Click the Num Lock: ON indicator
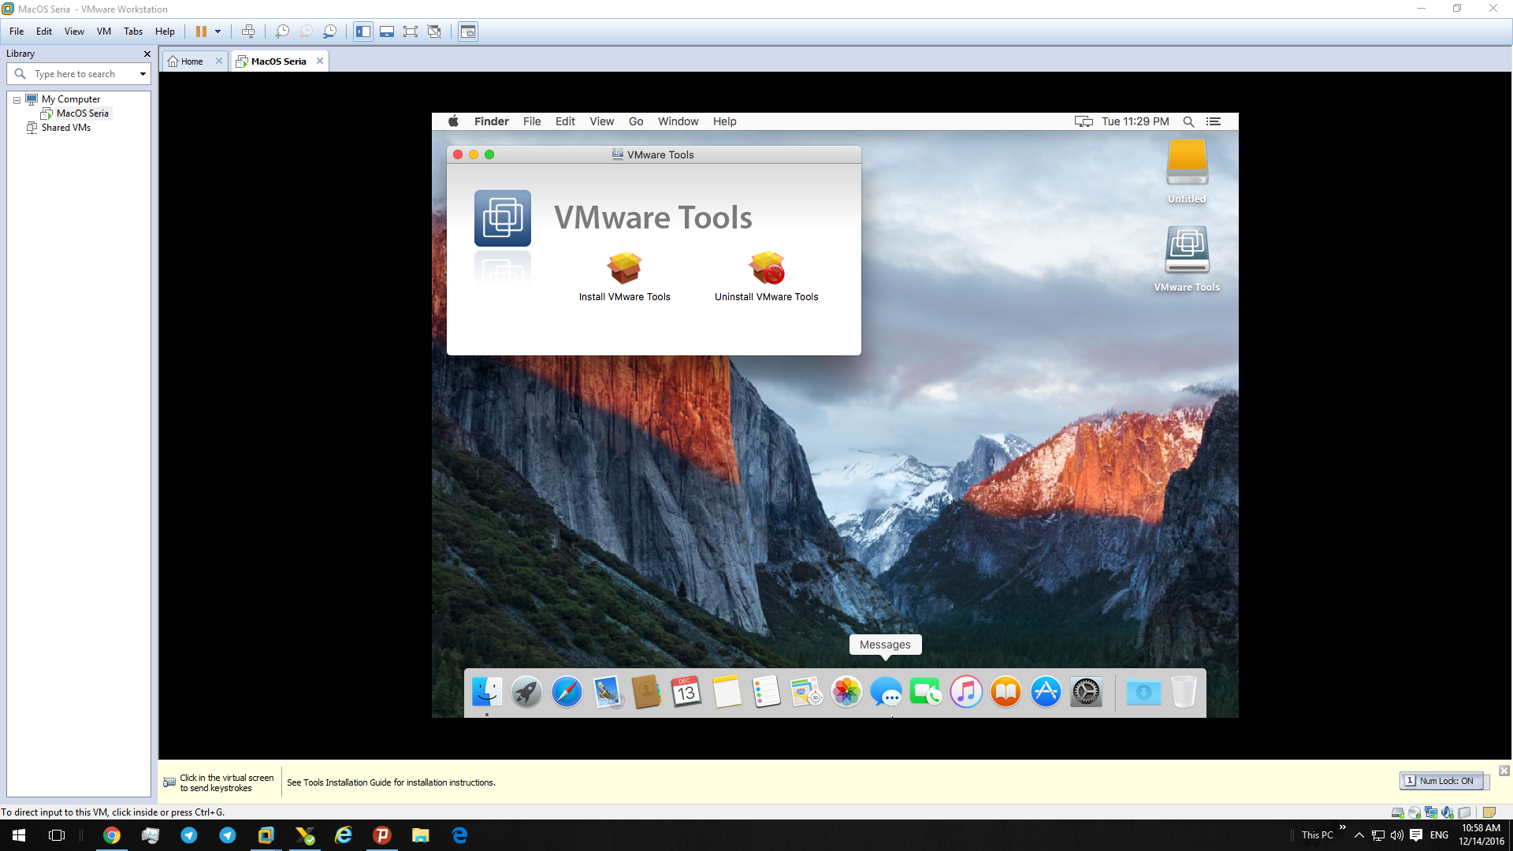The width and height of the screenshot is (1513, 851). pyautogui.click(x=1441, y=781)
